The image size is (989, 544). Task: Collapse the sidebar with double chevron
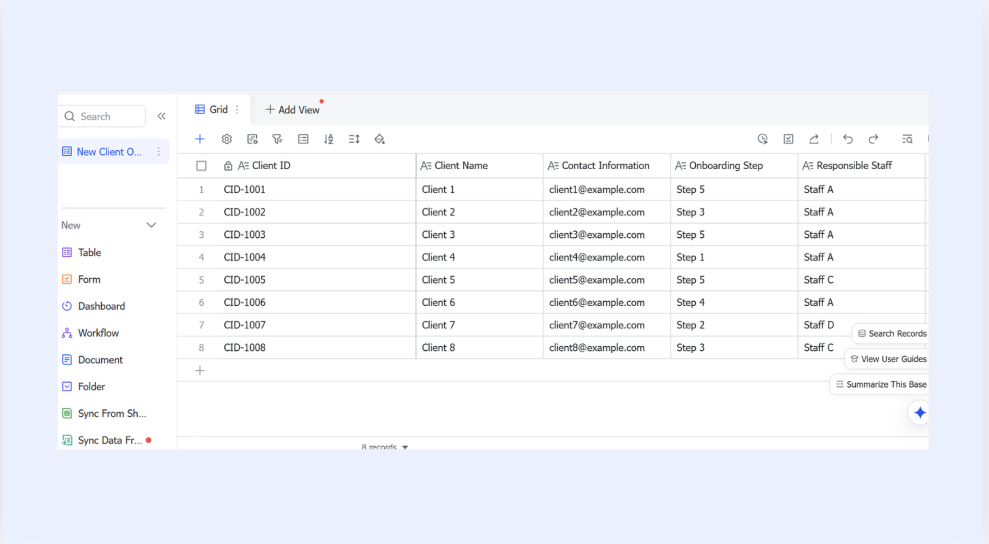point(161,116)
